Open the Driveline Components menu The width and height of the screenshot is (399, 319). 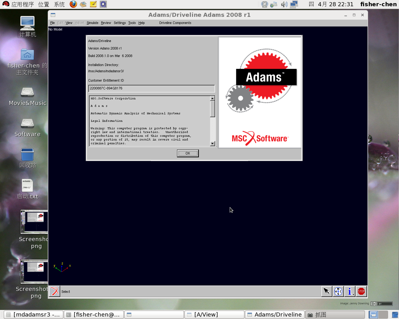175,23
